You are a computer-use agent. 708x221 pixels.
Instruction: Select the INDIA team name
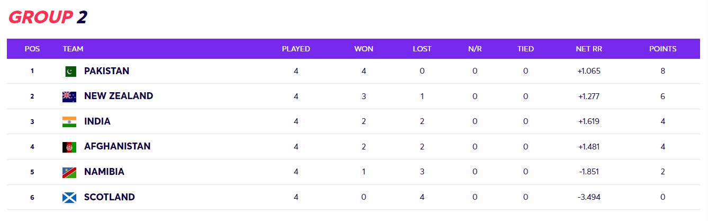[x=97, y=121]
